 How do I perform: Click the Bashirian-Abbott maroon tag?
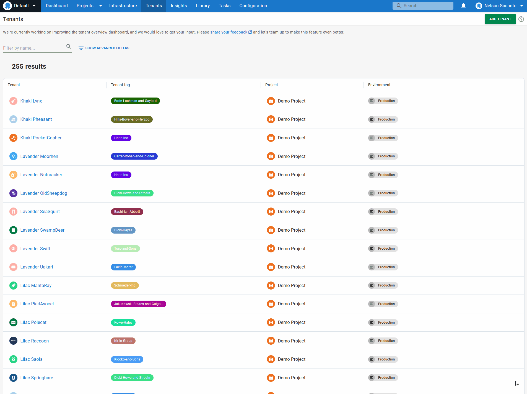[x=127, y=212]
